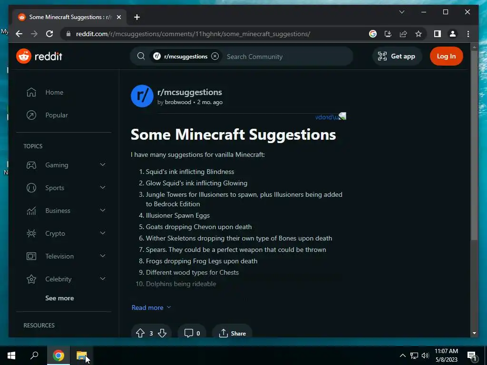Click Chrome in the taskbar
Image resolution: width=487 pixels, height=365 pixels.
58,355
